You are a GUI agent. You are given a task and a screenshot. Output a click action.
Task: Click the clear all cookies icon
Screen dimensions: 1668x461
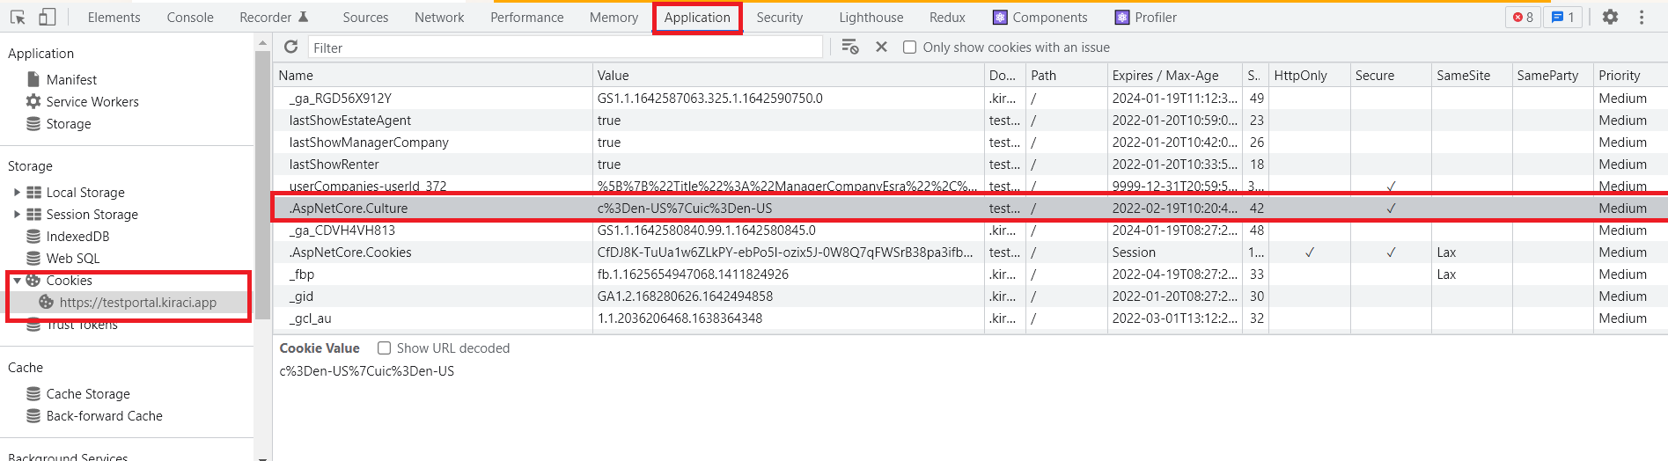[x=849, y=48]
